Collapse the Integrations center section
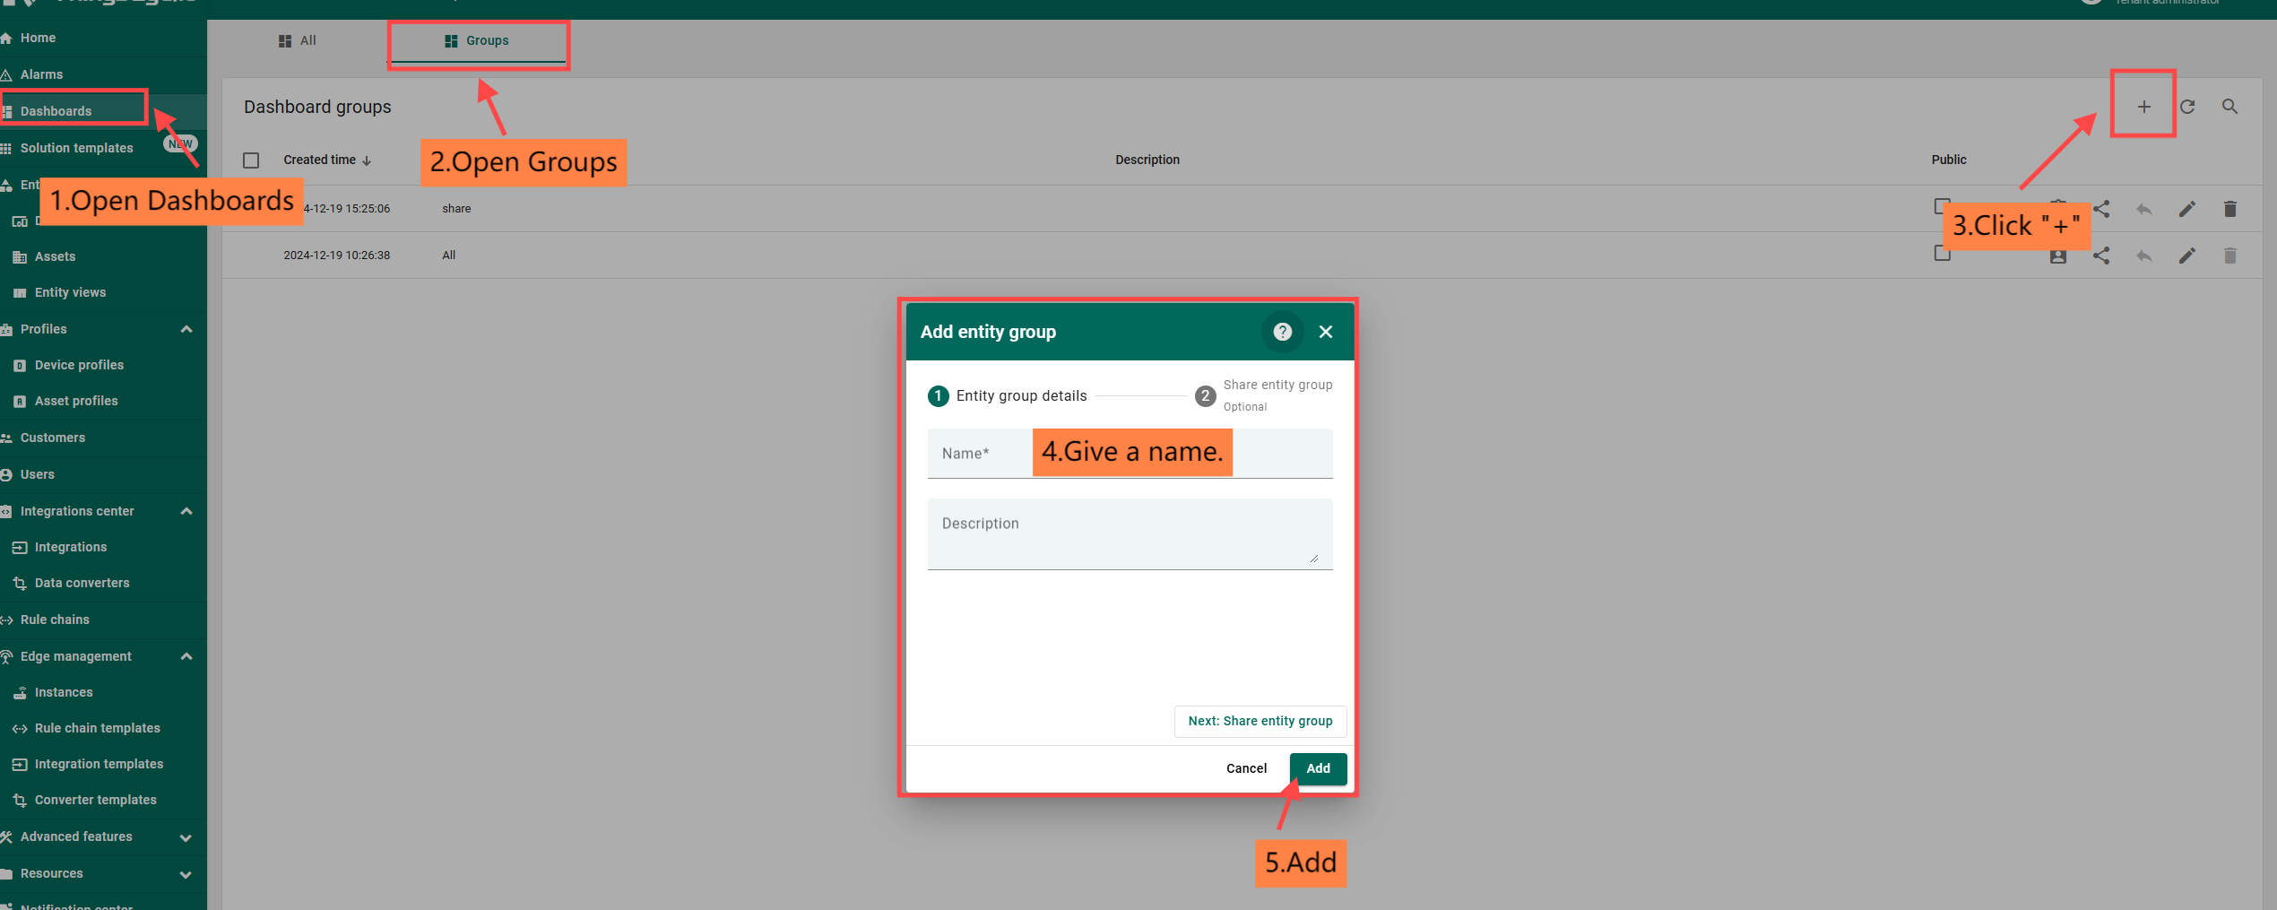Image resolution: width=2277 pixels, height=910 pixels. (x=186, y=511)
